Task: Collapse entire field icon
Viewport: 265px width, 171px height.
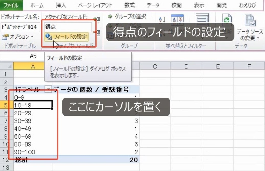Action: (97, 33)
